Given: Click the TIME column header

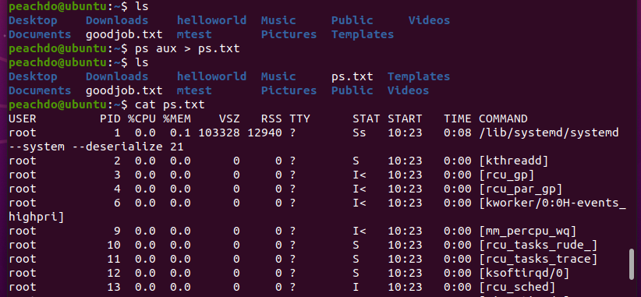Looking at the screenshot, I should (x=458, y=119).
